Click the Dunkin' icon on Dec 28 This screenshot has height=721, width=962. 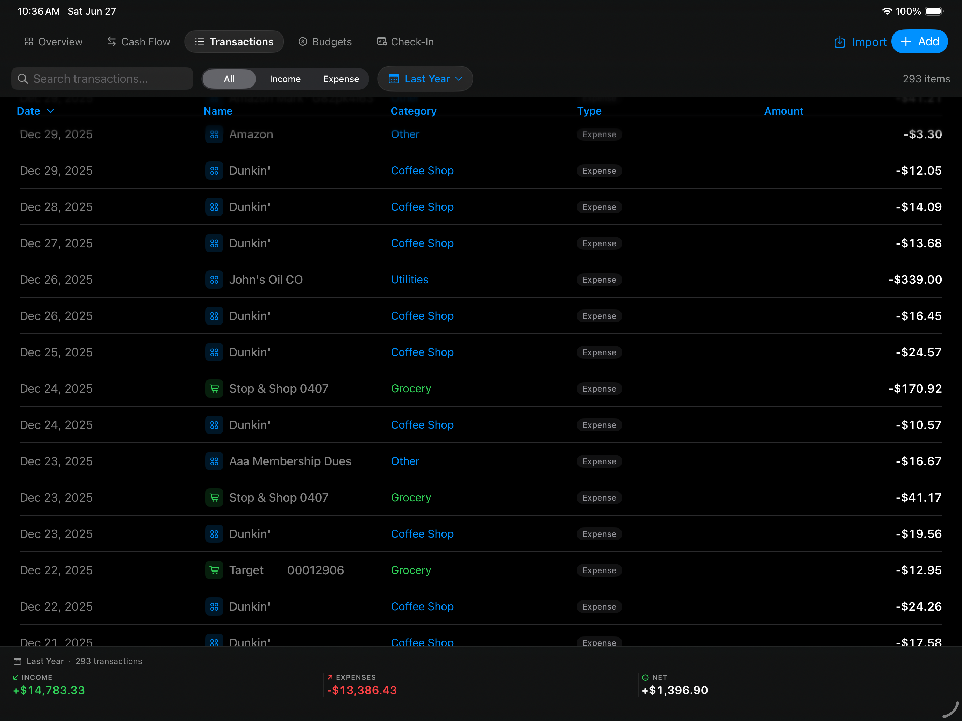pyautogui.click(x=214, y=207)
